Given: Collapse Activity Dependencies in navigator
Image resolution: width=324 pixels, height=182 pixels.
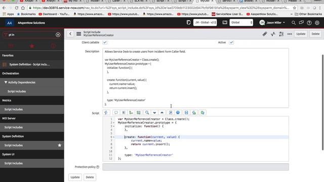Looking at the screenshot, I should [6, 82].
